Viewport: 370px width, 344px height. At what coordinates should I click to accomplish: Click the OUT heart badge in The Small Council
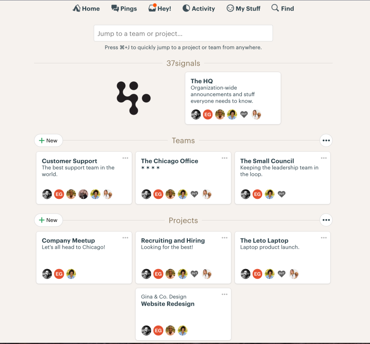click(282, 194)
